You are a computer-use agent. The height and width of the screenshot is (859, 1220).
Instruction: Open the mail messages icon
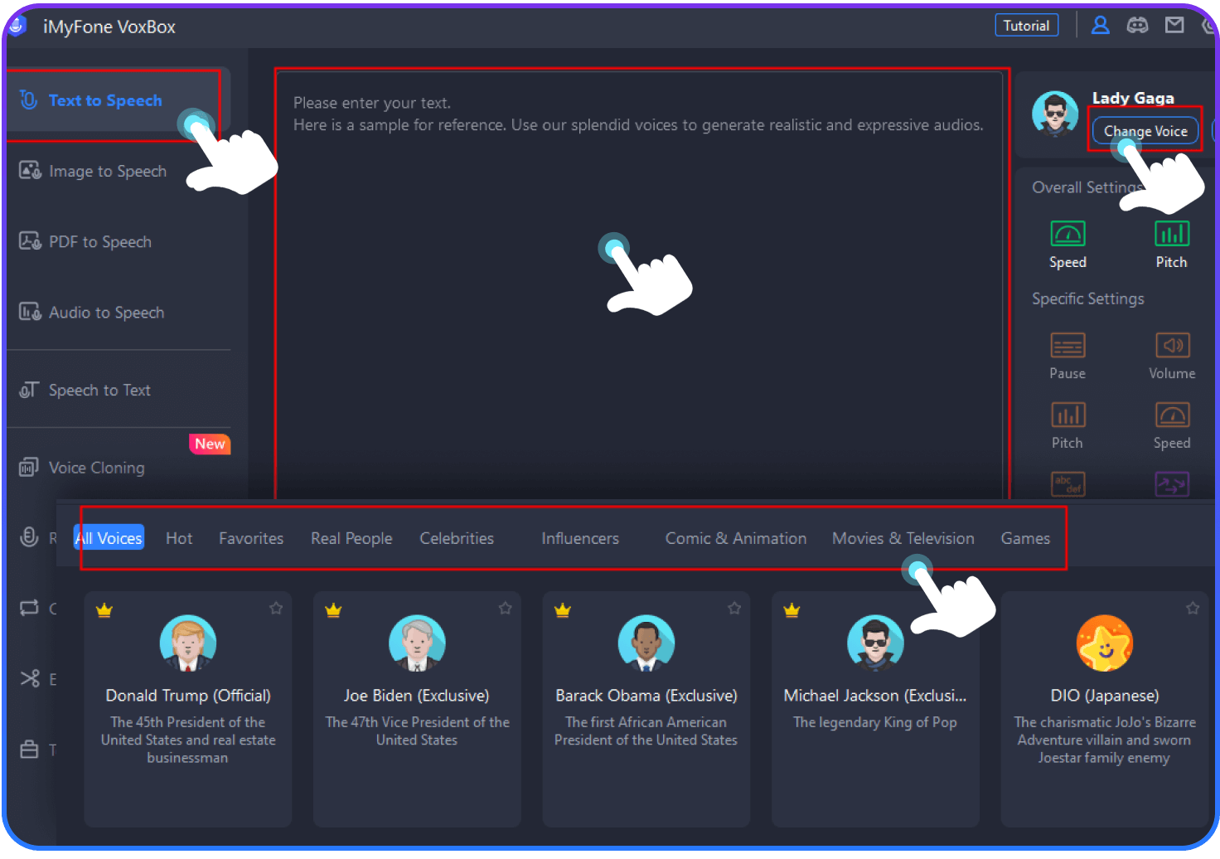point(1174,26)
